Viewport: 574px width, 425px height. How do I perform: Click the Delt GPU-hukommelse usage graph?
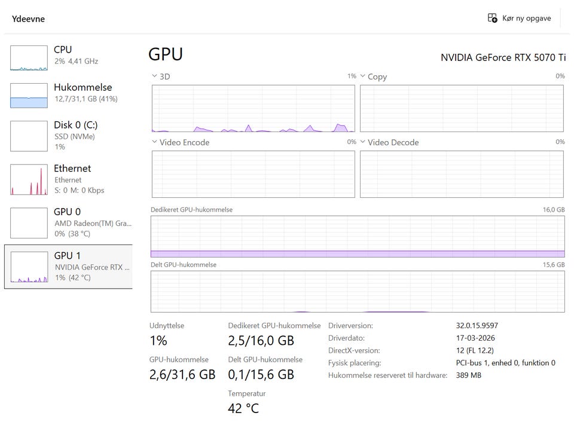(357, 291)
